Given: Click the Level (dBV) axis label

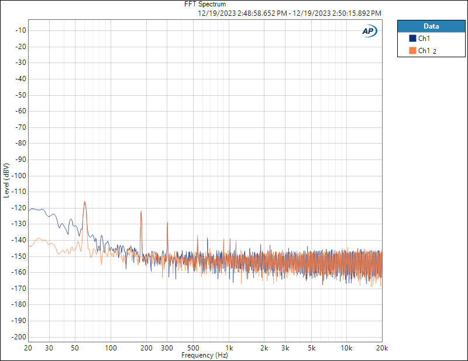Looking at the screenshot, I should point(6,180).
